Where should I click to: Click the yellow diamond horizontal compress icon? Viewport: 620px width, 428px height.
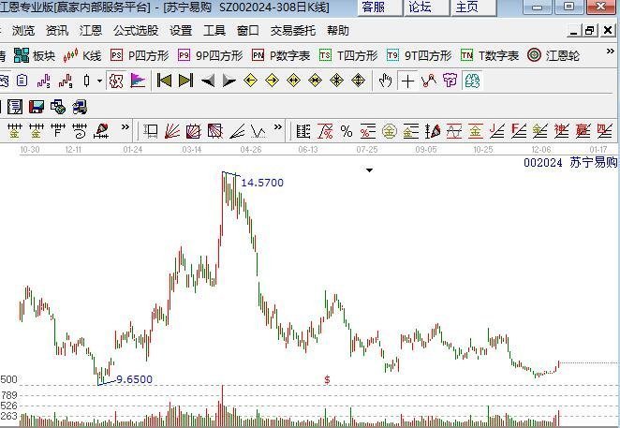315,81
